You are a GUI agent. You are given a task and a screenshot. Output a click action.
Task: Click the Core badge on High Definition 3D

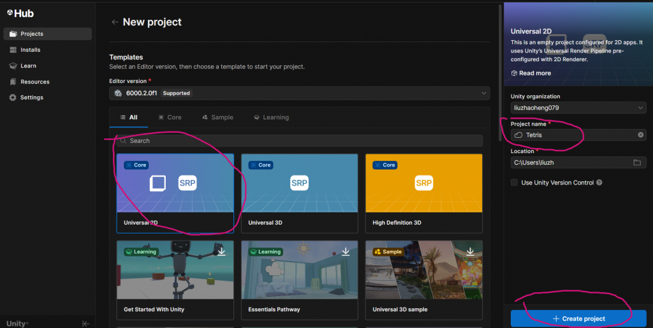(x=385, y=165)
